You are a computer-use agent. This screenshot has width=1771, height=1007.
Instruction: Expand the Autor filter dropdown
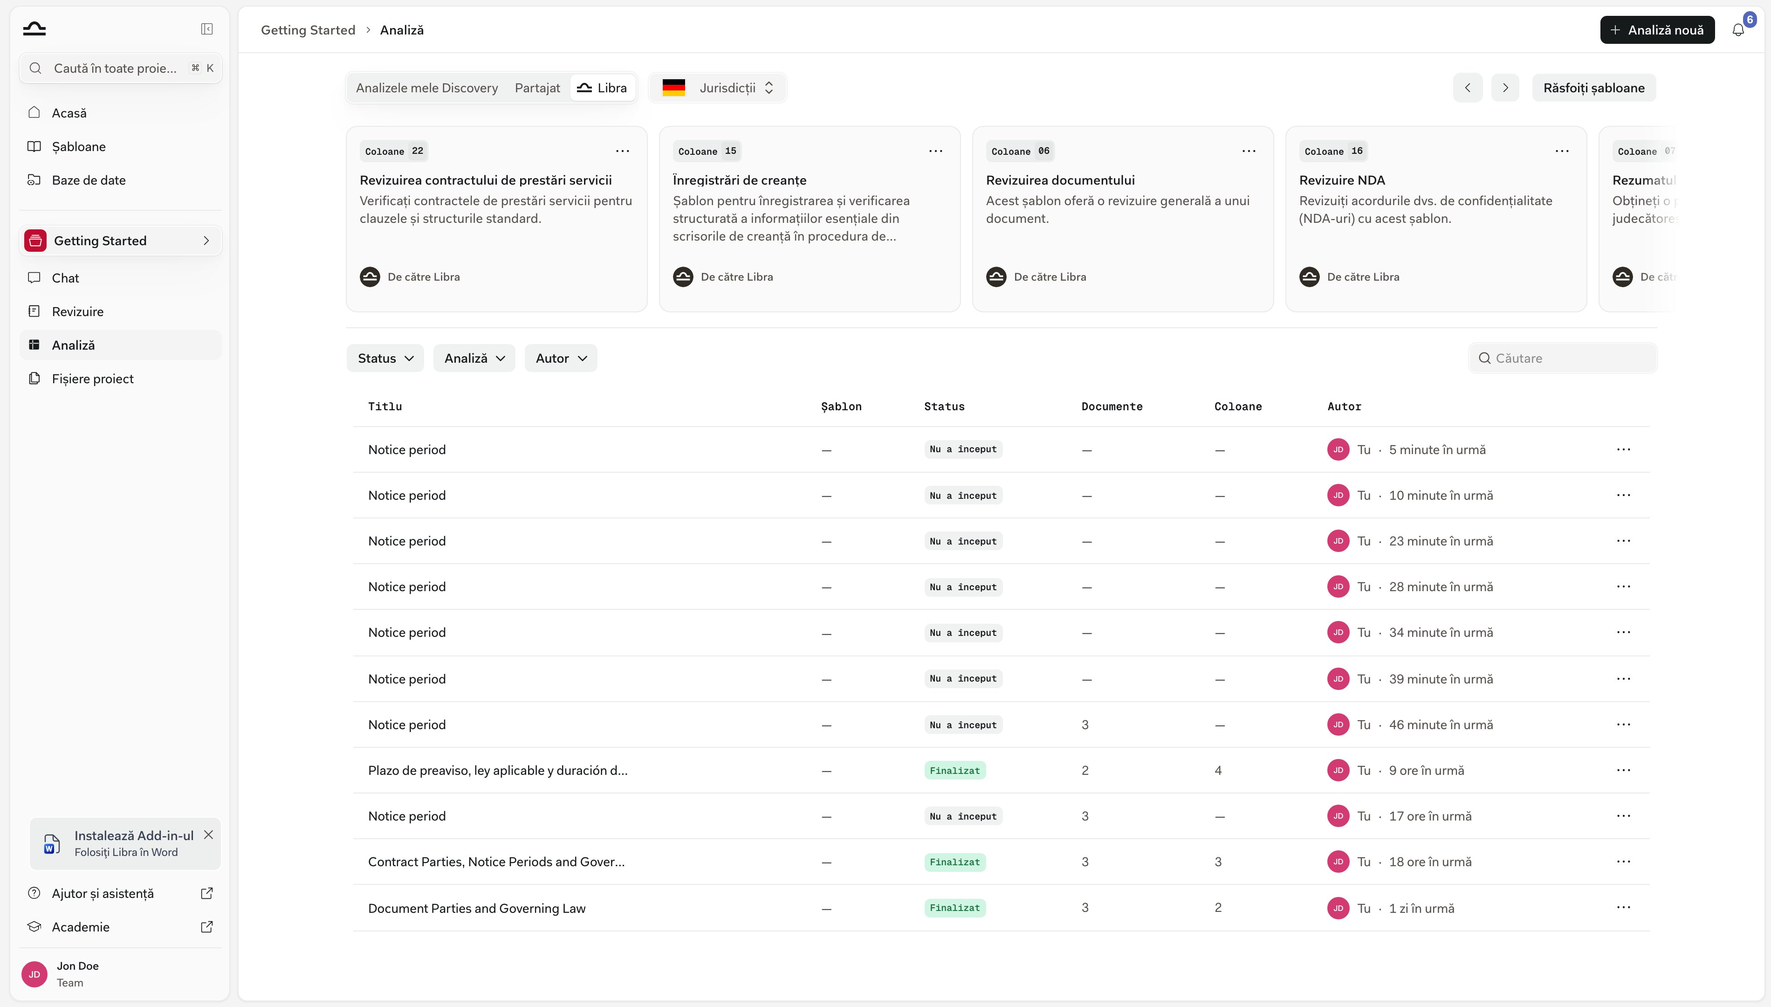click(x=561, y=358)
